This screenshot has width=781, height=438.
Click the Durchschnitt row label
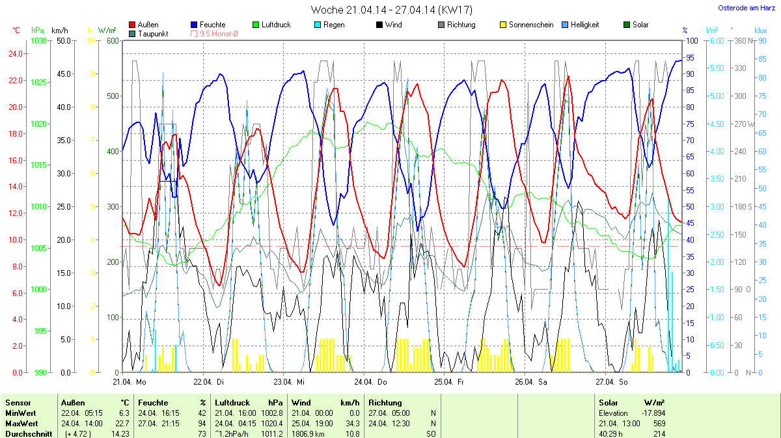(x=28, y=434)
